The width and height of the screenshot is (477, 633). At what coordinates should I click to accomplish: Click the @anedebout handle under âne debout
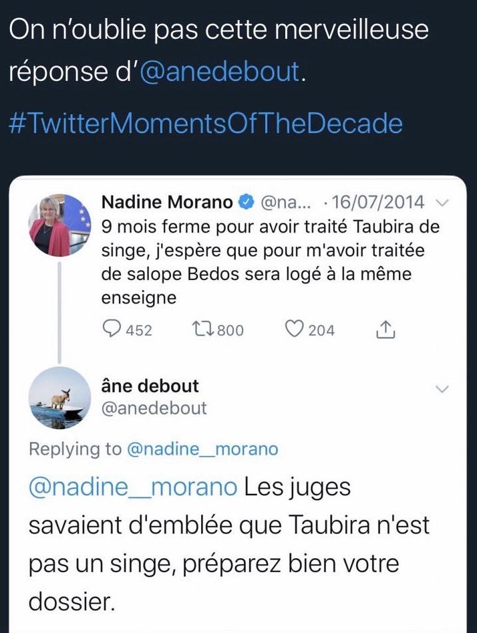click(154, 408)
